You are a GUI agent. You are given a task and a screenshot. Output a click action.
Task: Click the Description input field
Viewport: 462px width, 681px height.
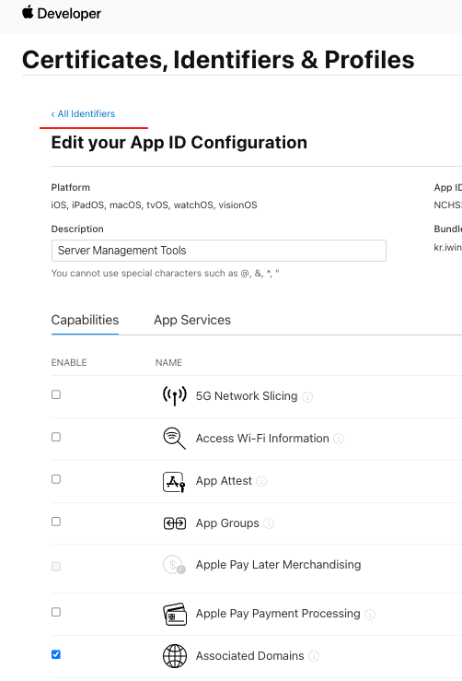coord(219,251)
